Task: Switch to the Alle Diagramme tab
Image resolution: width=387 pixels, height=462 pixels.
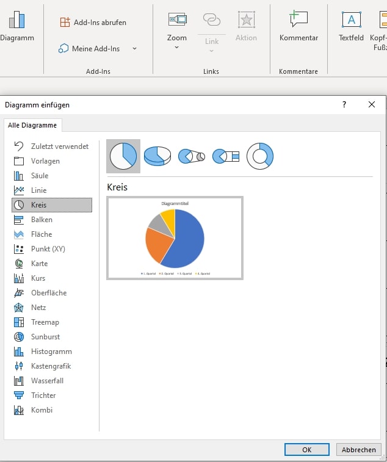Action: [x=32, y=125]
